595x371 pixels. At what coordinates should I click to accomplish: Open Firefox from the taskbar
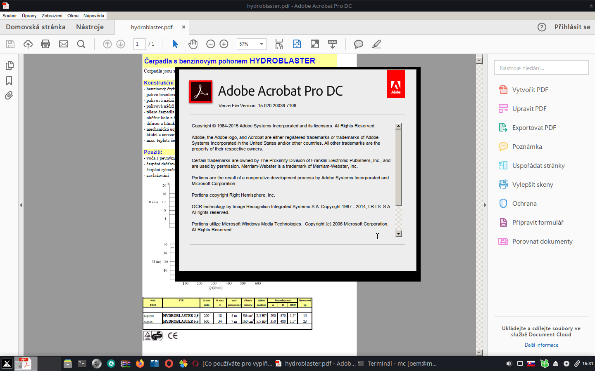[x=140, y=364]
